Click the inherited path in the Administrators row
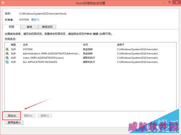The image size is (181, 135). coord(138,54)
